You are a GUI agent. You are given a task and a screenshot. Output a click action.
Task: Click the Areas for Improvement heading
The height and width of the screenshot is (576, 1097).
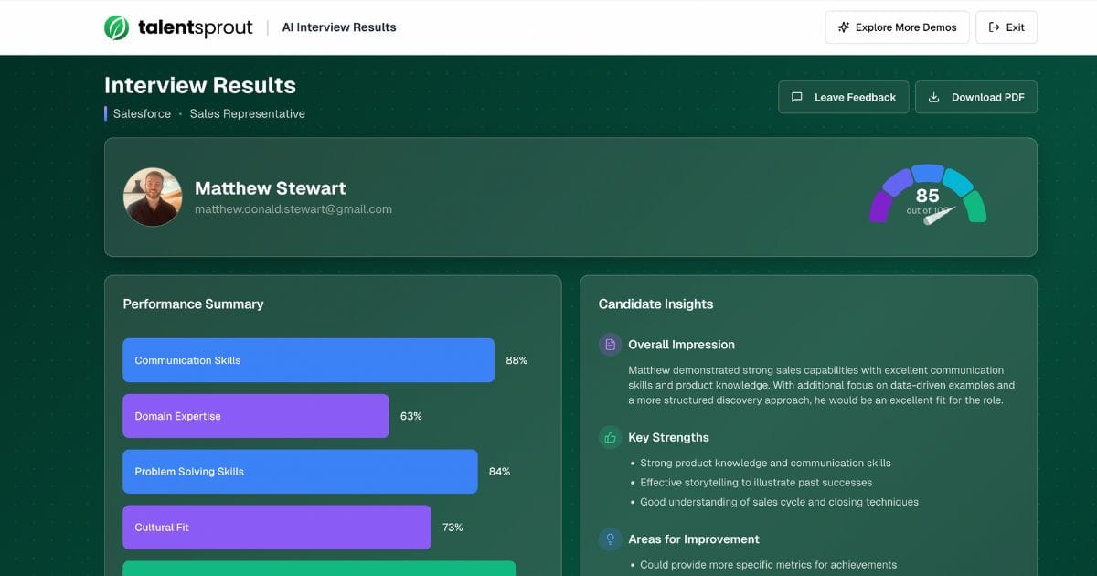(694, 539)
